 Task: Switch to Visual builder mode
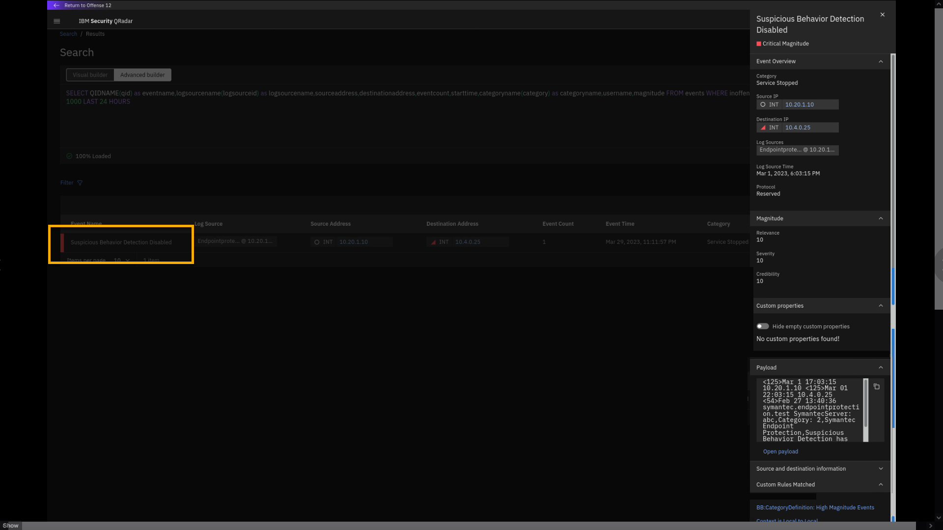90,75
